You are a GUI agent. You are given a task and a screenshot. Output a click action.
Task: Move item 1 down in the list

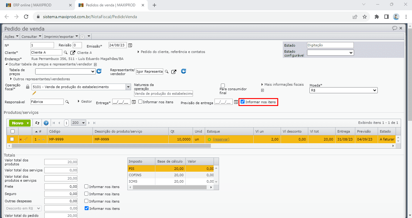[43, 140]
